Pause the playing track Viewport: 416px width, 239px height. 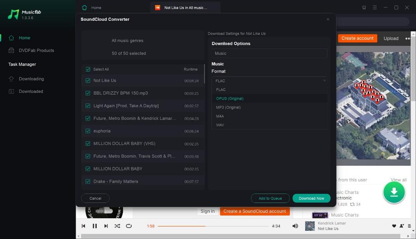tap(95, 226)
